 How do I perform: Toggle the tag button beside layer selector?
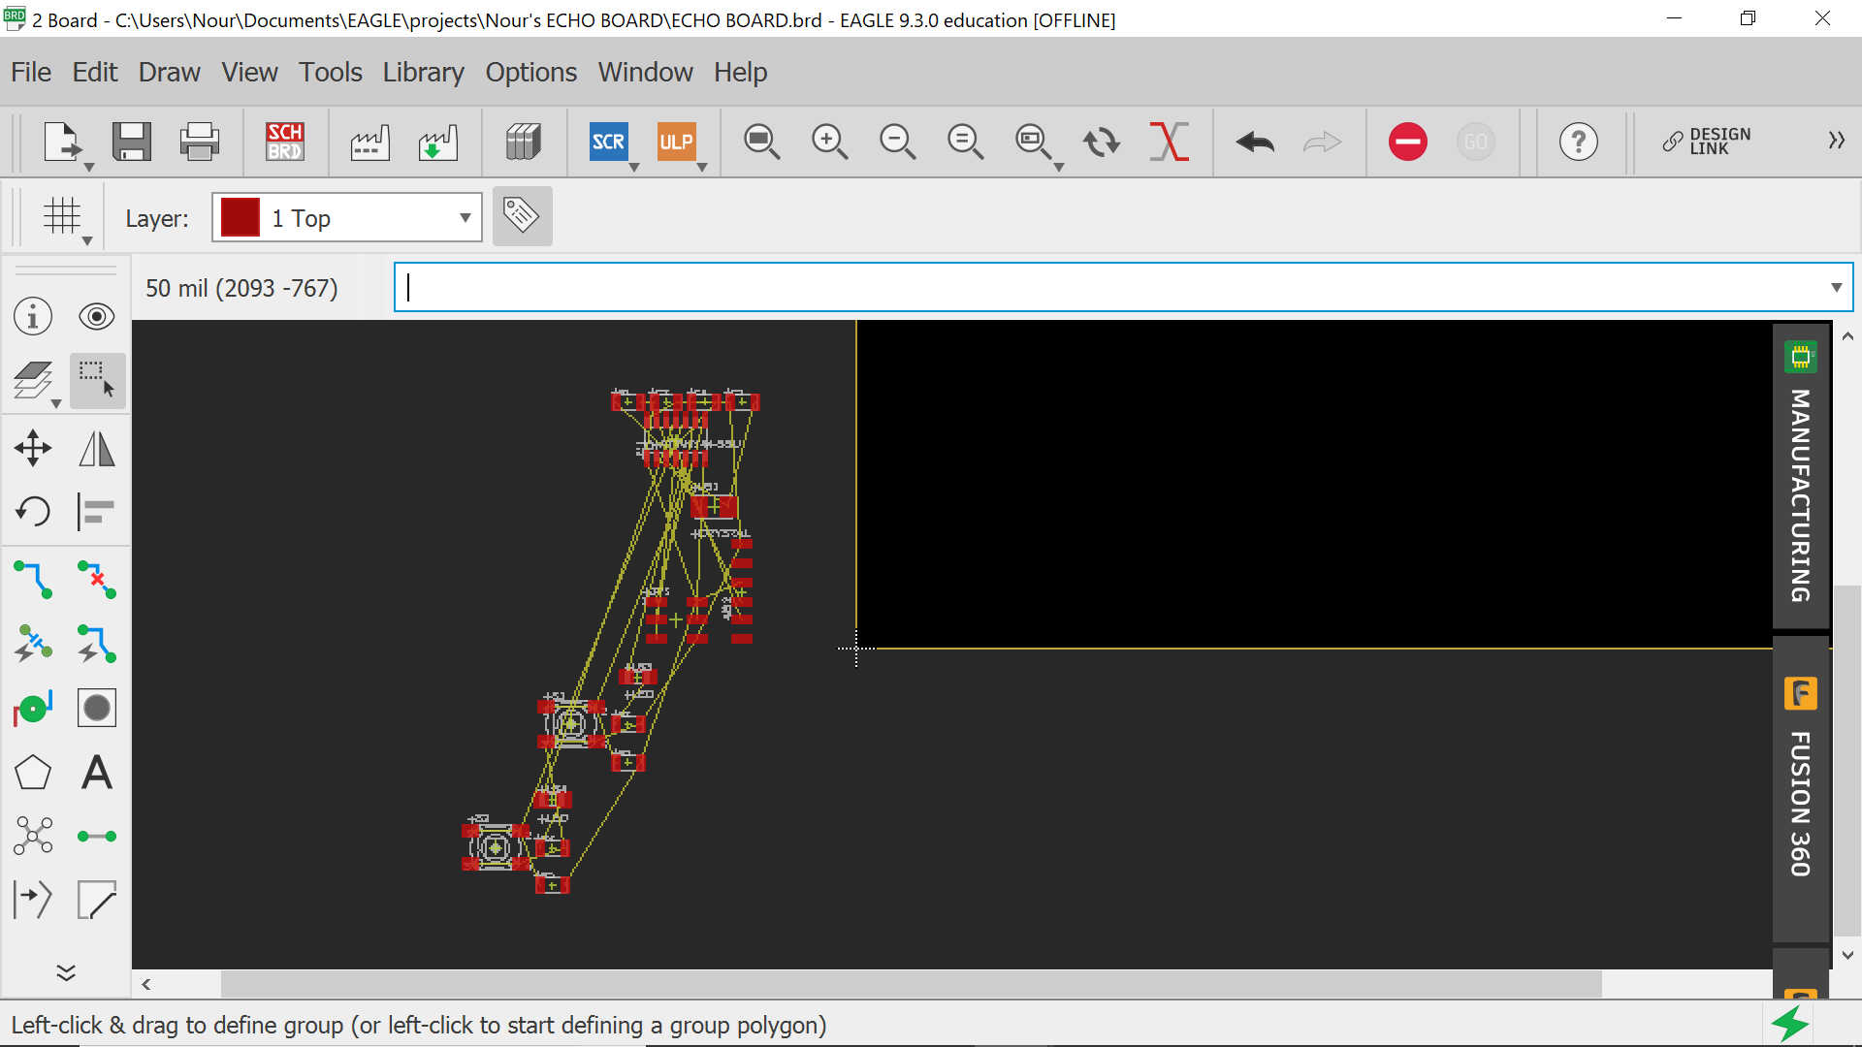pos(522,216)
